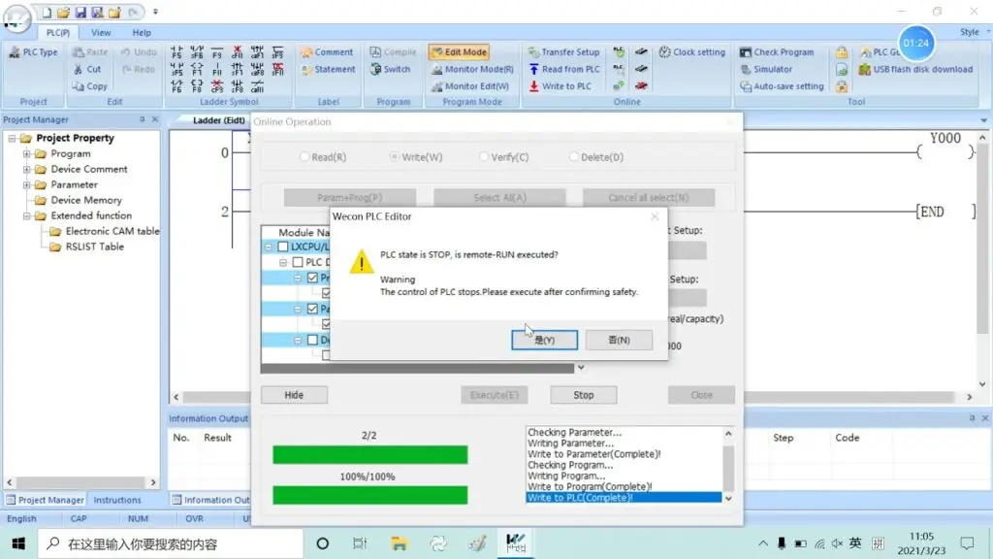
Task: Insert horizontal line F9 ladder symbol
Action: coord(217,52)
